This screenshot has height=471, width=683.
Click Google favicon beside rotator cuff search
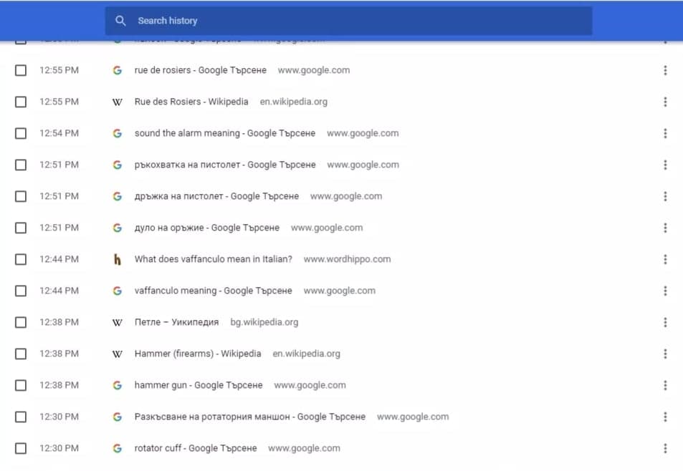coord(118,448)
